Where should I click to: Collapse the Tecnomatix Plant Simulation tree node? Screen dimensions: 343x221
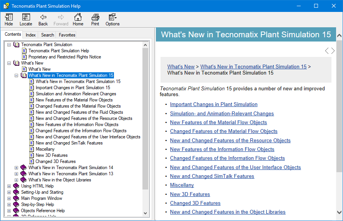point(9,45)
